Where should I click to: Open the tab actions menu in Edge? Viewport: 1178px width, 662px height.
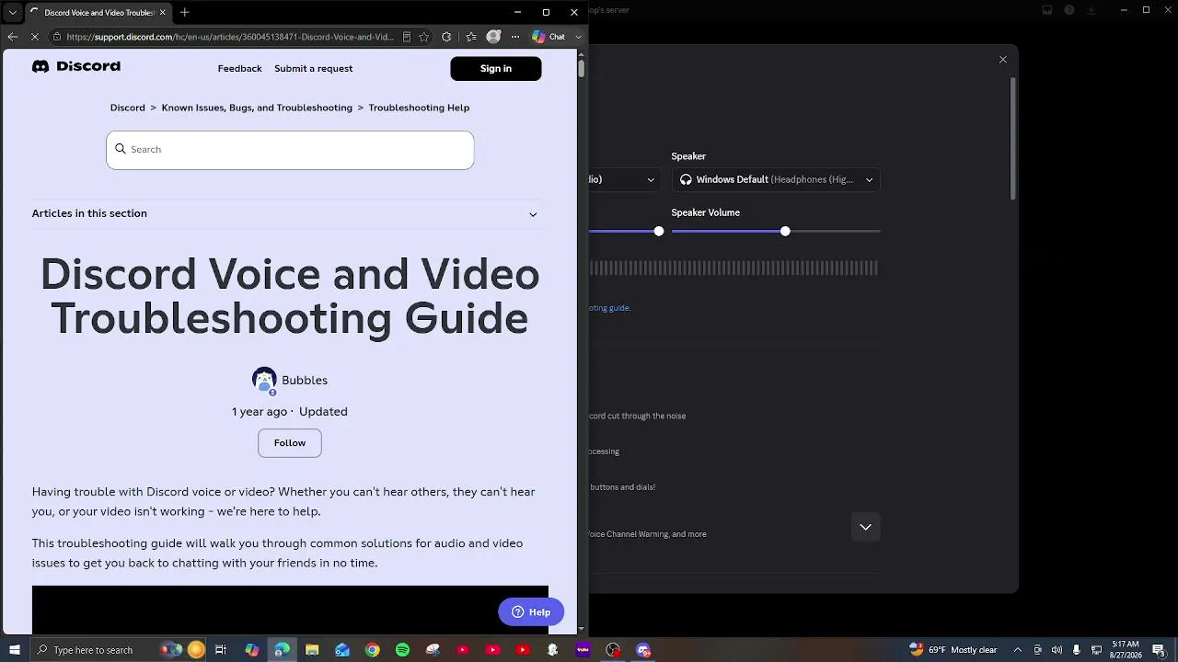point(12,12)
